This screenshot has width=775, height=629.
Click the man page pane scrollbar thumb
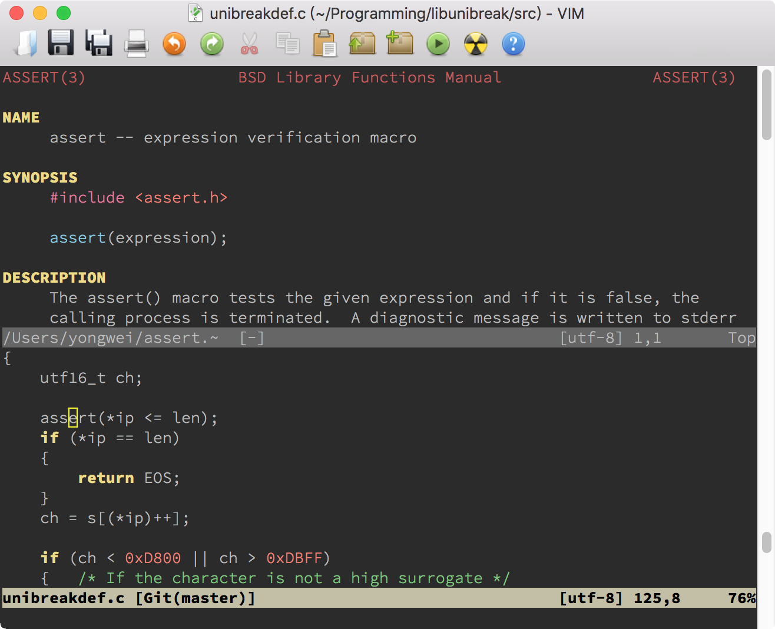(x=766, y=105)
